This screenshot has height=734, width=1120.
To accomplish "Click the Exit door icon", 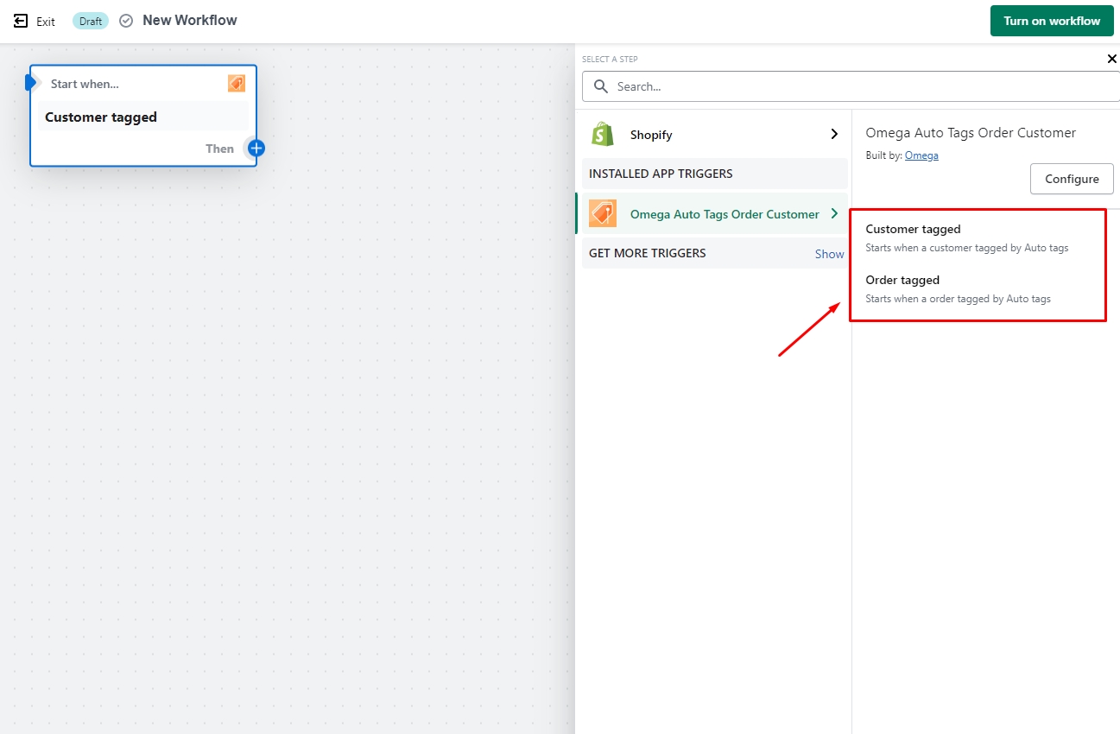I will pyautogui.click(x=21, y=21).
